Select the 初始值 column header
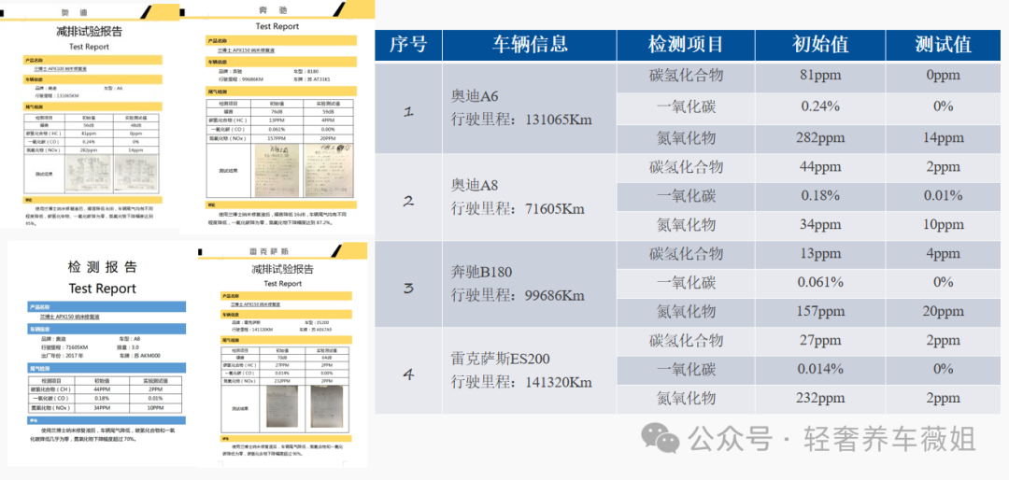Viewport: 1009px width, 480px height. (x=820, y=45)
